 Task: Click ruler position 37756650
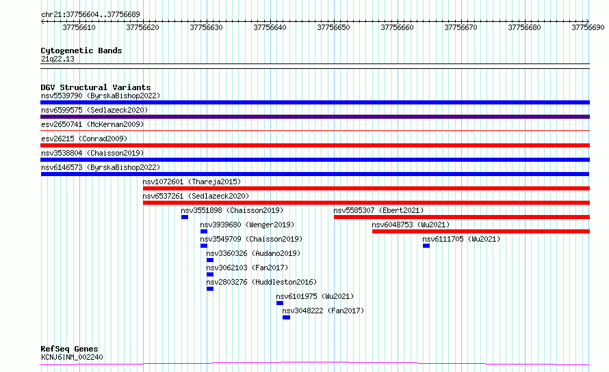pyautogui.click(x=334, y=27)
